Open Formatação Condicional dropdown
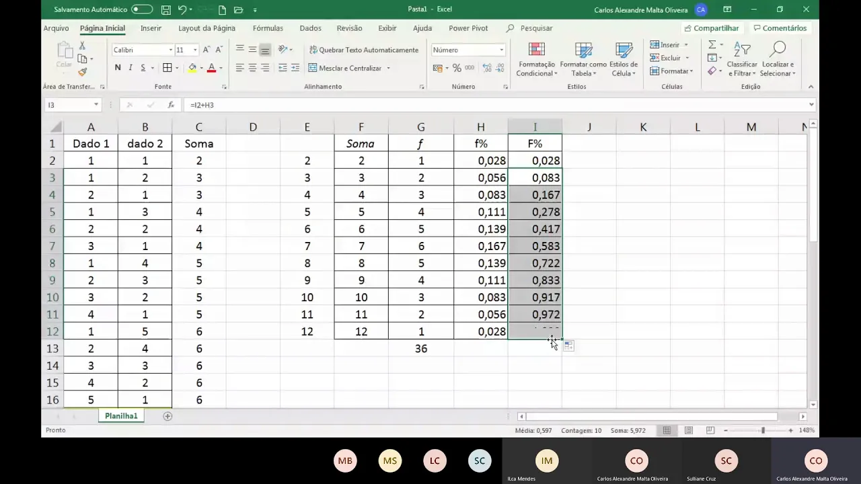Viewport: 861px width, 484px height. click(536, 59)
